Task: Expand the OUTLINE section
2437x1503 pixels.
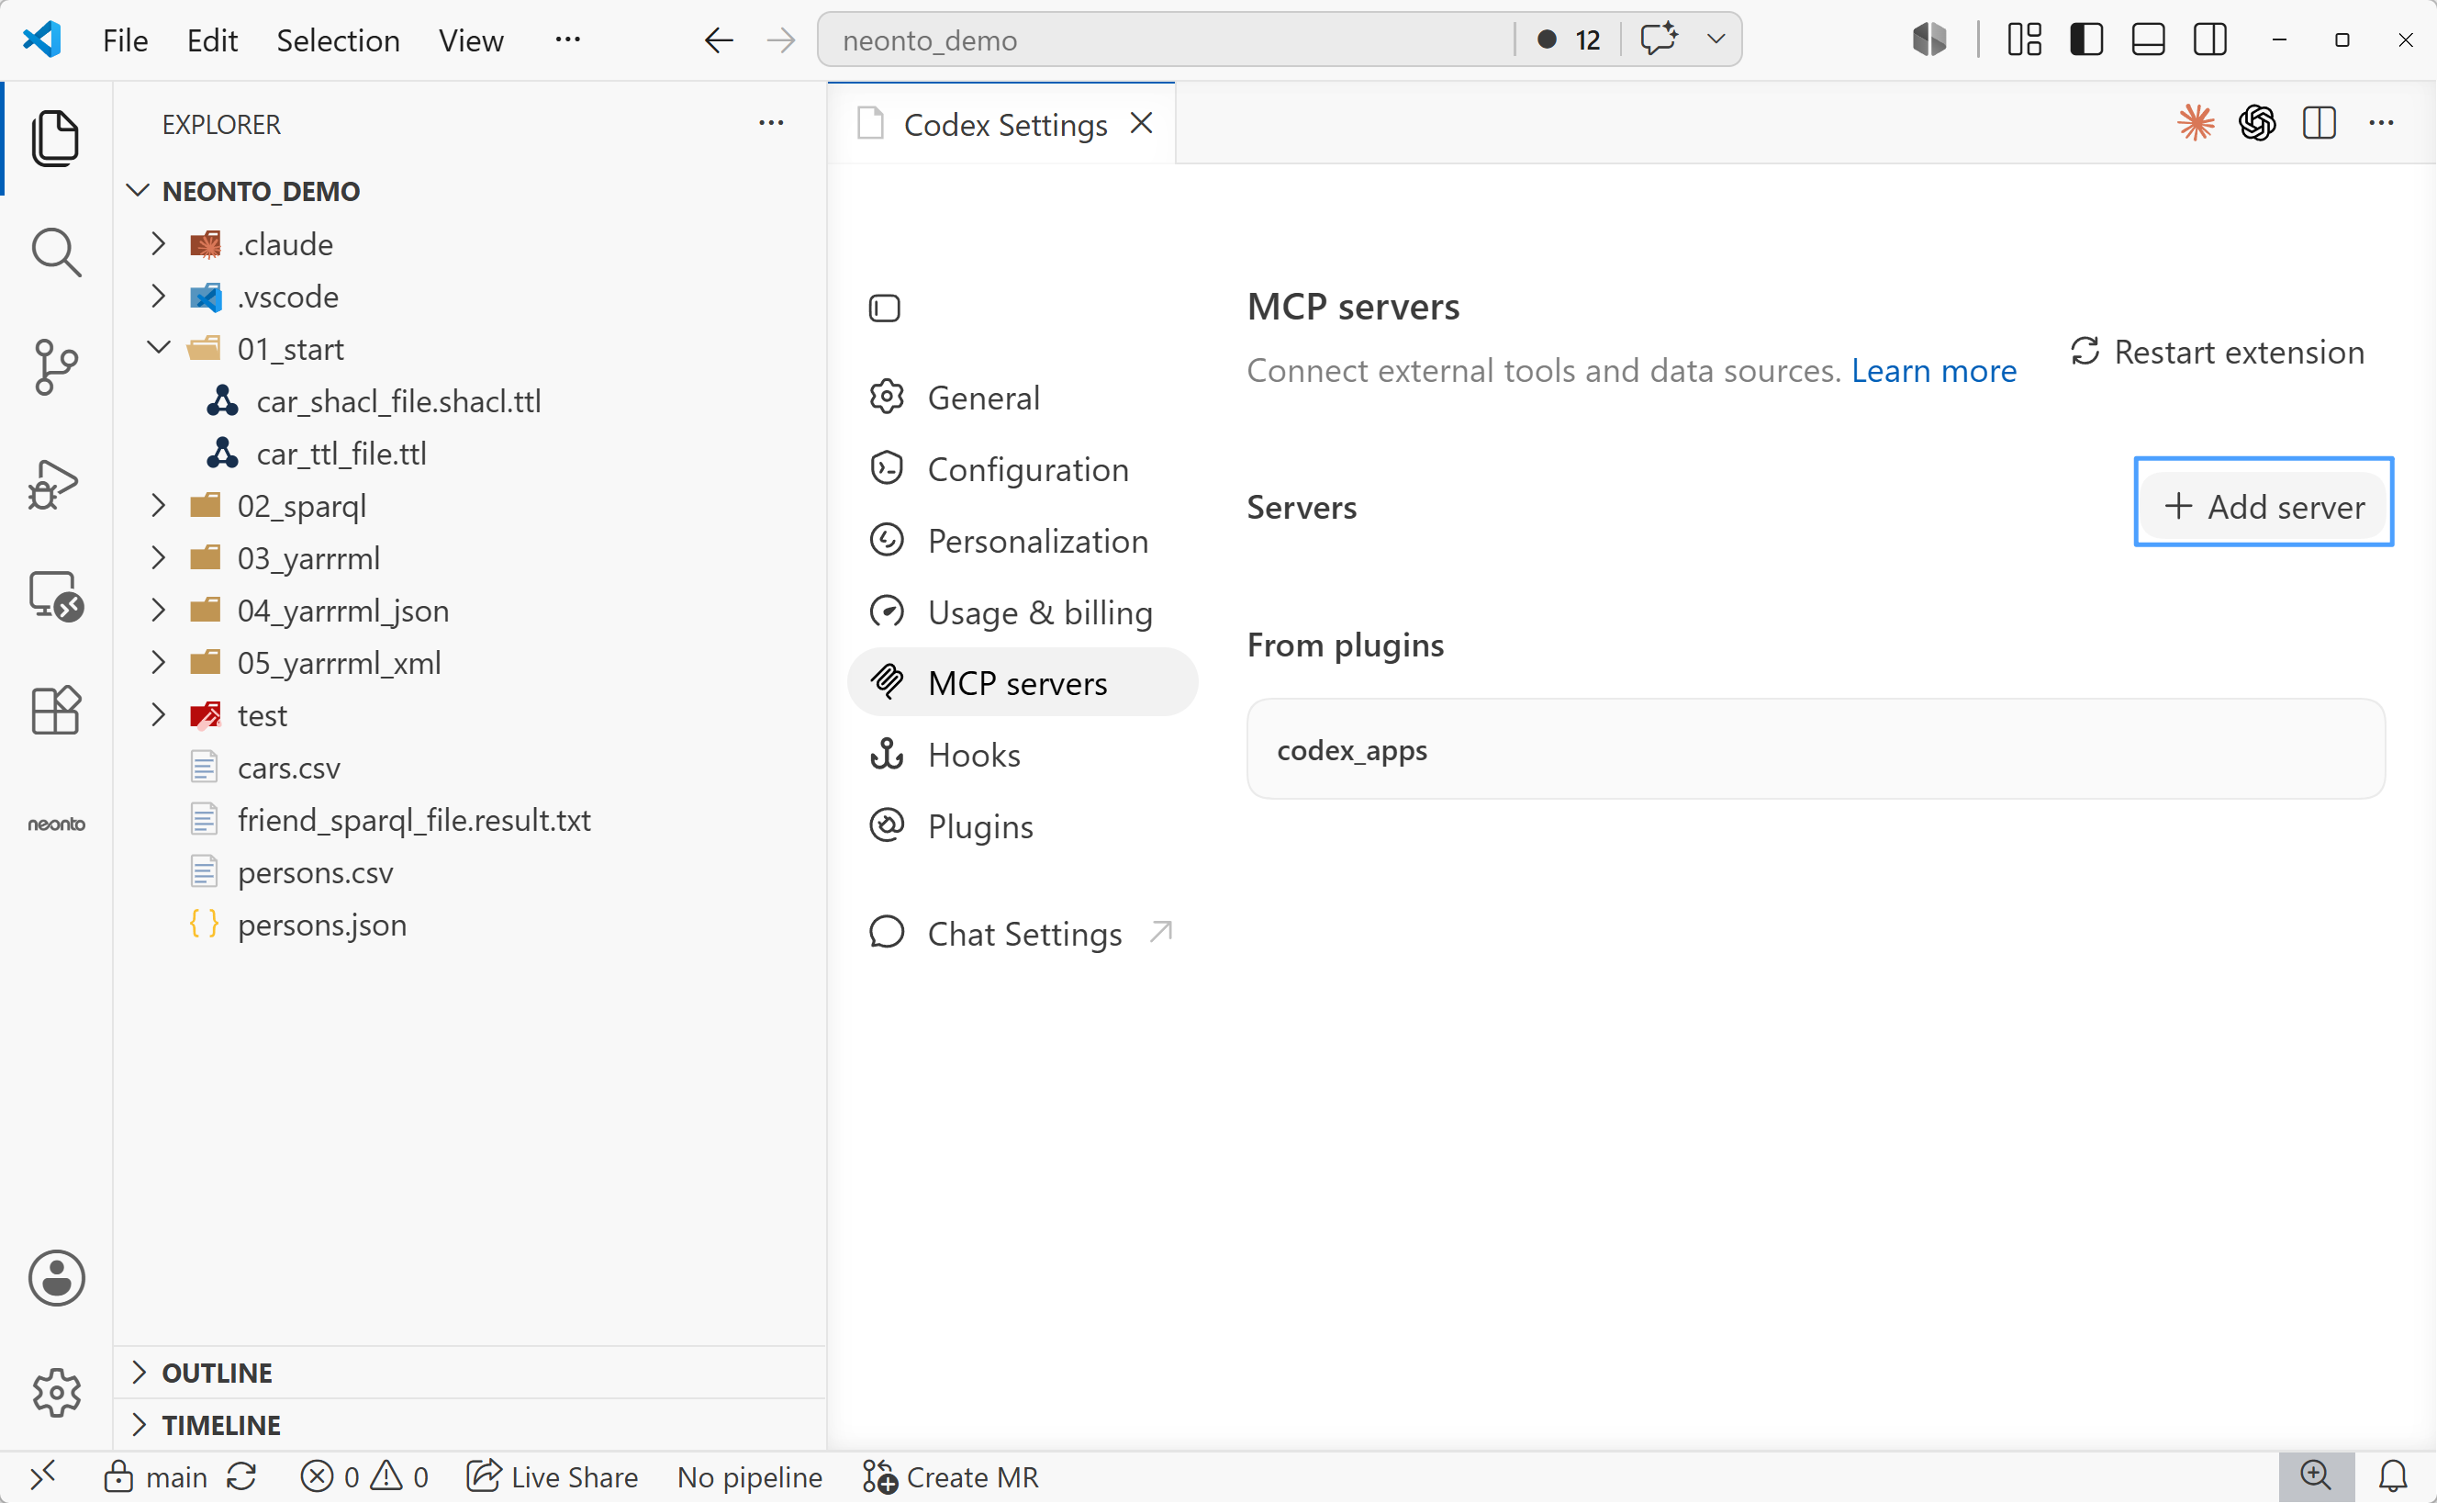Action: (x=471, y=1373)
